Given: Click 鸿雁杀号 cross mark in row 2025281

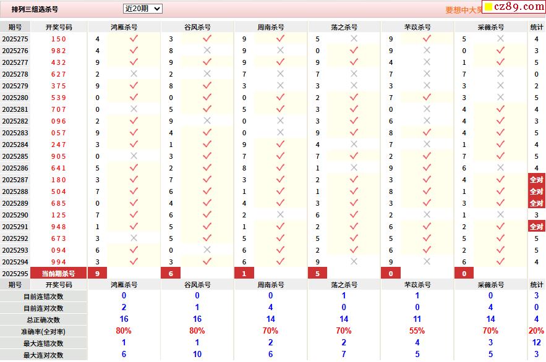Looking at the screenshot, I should 134,109.
